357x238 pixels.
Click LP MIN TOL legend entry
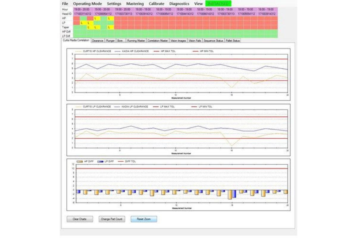click(202, 107)
